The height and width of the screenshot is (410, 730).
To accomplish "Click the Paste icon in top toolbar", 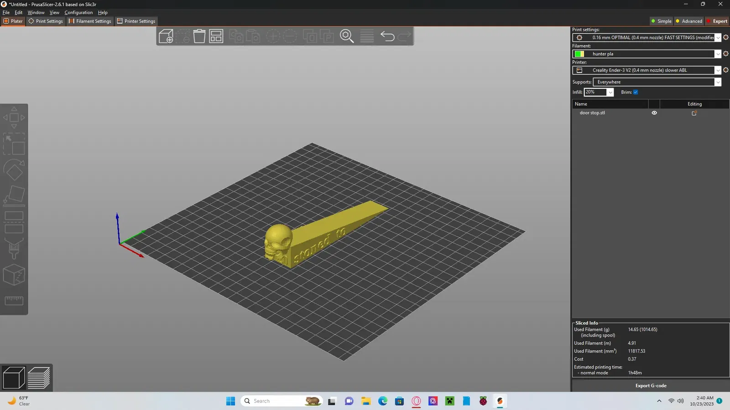I will point(253,36).
